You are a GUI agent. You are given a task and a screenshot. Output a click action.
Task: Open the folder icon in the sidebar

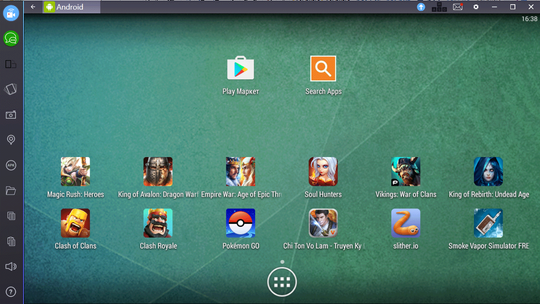point(11,191)
